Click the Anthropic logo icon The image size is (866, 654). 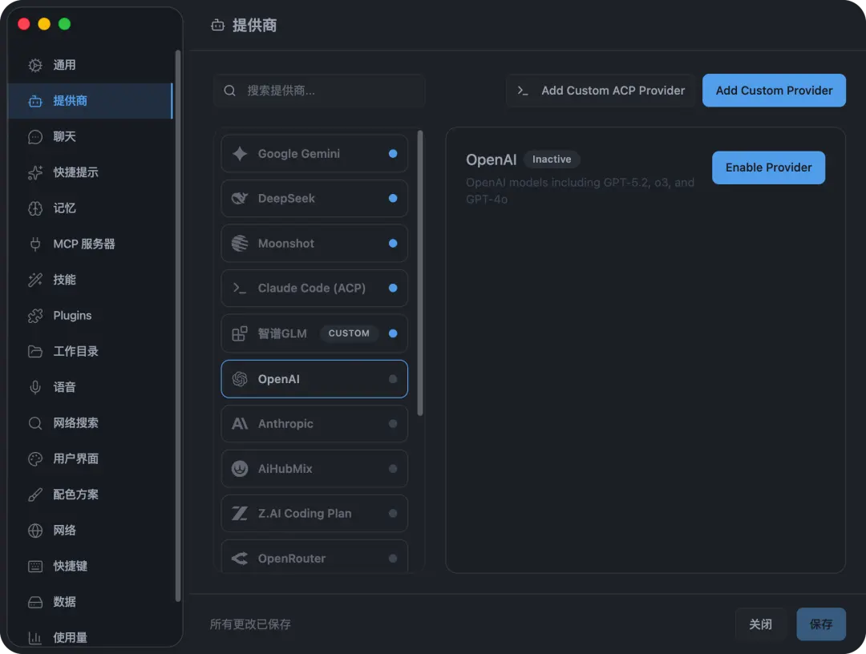240,424
